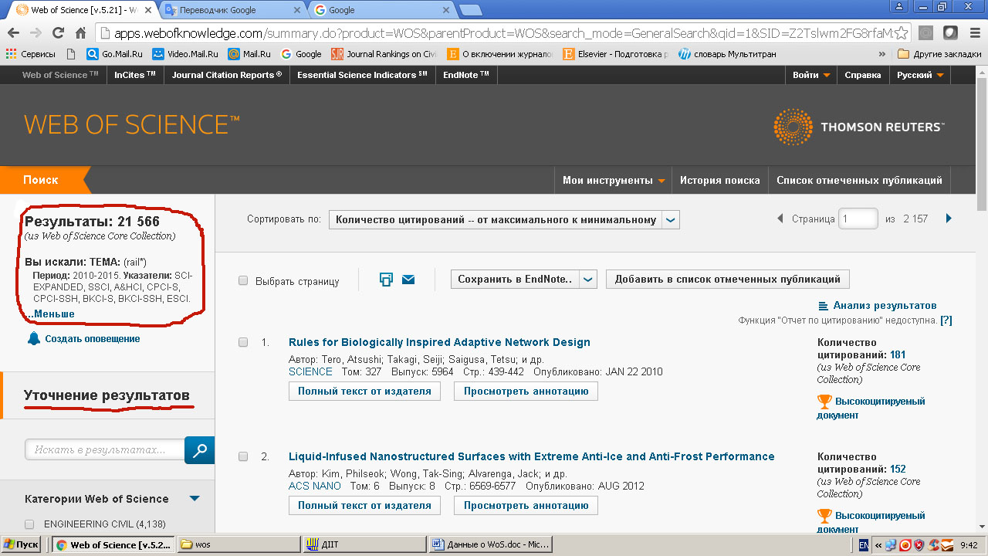Viewport: 988px width, 556px height.
Task: Click Полный текст от издателя for article 1
Action: point(364,392)
